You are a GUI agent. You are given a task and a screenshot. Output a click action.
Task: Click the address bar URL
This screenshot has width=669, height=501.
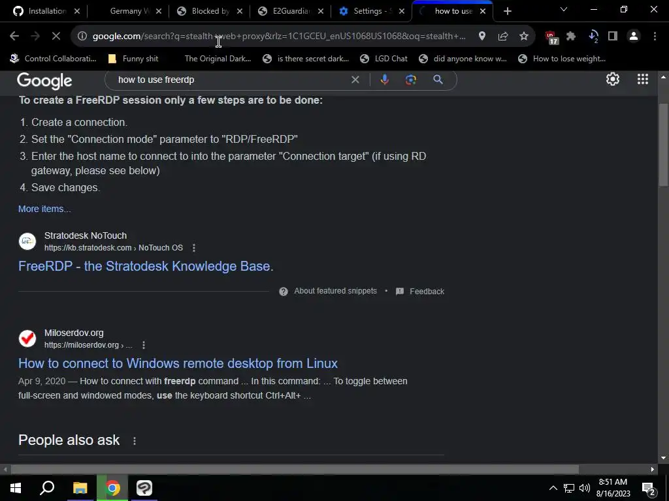click(279, 37)
